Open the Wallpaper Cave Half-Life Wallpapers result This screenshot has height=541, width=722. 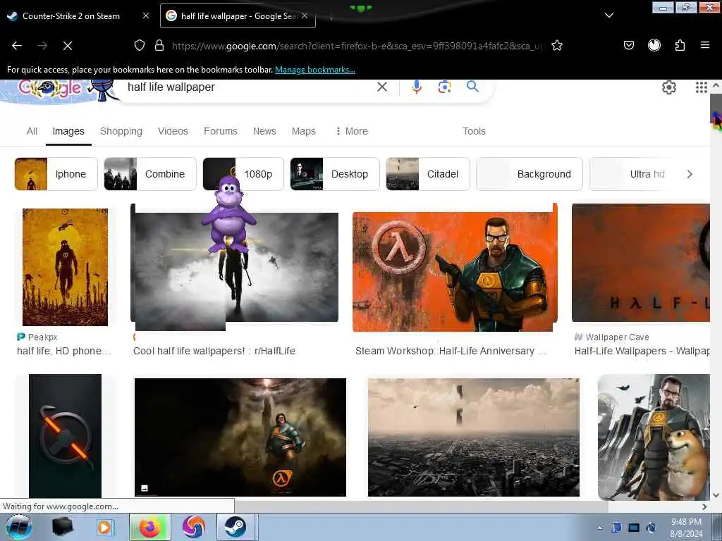(x=642, y=351)
